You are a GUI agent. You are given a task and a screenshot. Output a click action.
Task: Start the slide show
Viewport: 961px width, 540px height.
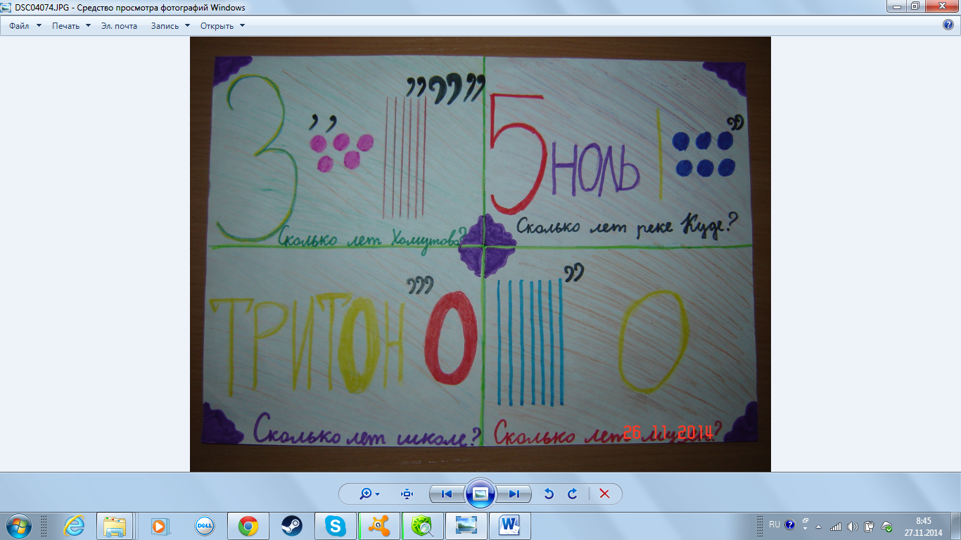480,494
